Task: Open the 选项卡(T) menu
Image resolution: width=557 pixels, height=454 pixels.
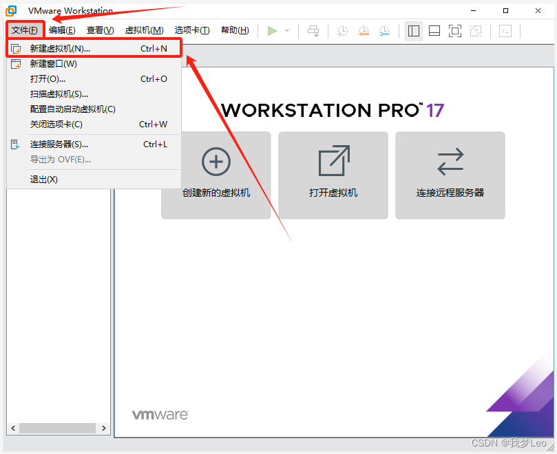Action: (192, 30)
